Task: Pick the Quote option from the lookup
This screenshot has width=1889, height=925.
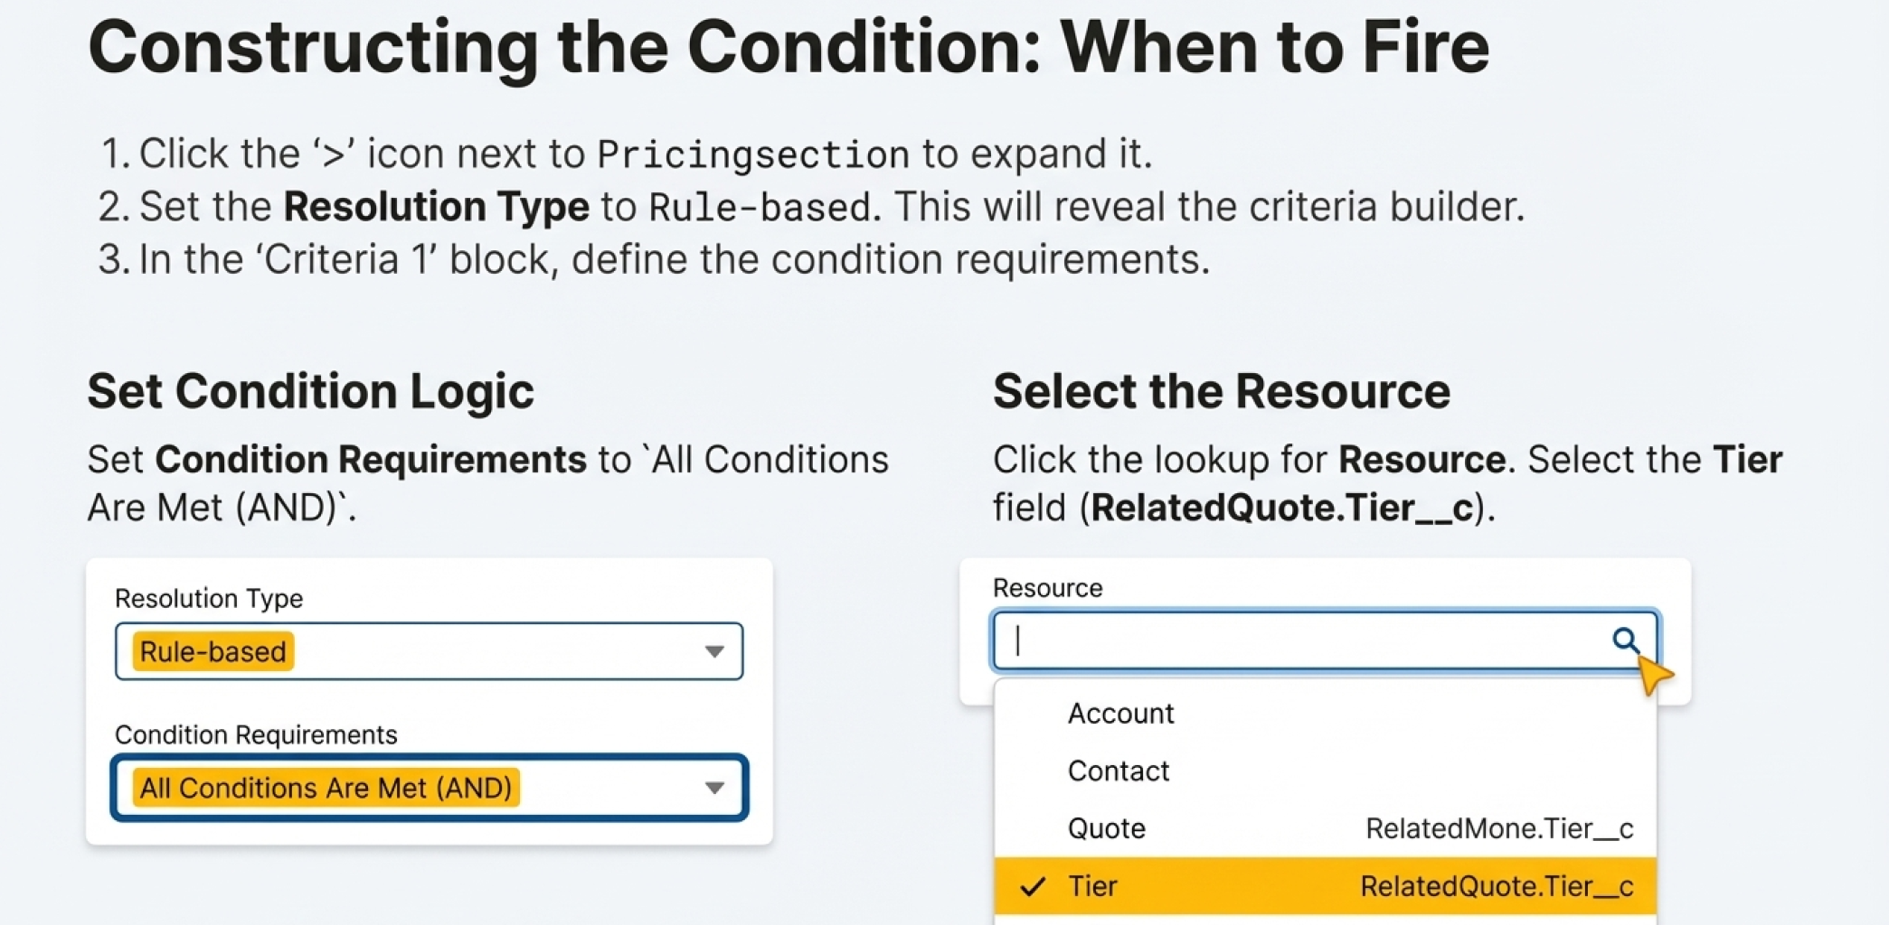Action: (x=1107, y=828)
